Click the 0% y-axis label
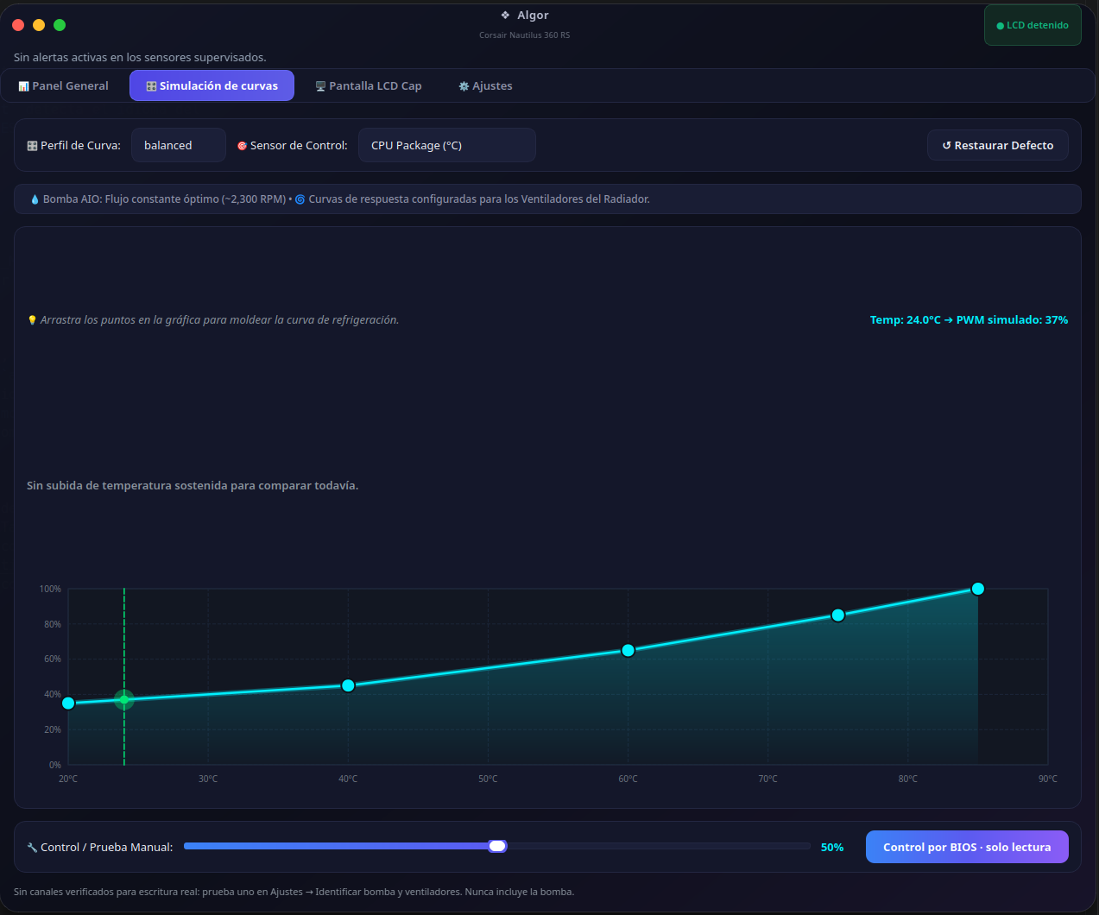 55,765
